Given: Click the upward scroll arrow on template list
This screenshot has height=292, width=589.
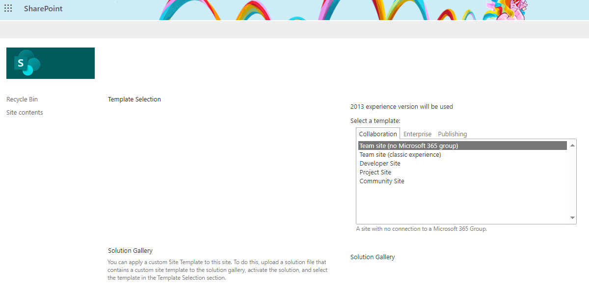Looking at the screenshot, I should coord(572,145).
